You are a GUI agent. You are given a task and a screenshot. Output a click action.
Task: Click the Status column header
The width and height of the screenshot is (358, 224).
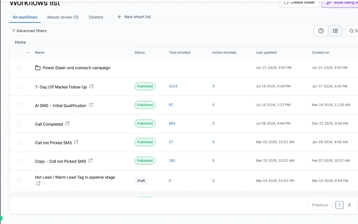(139, 52)
